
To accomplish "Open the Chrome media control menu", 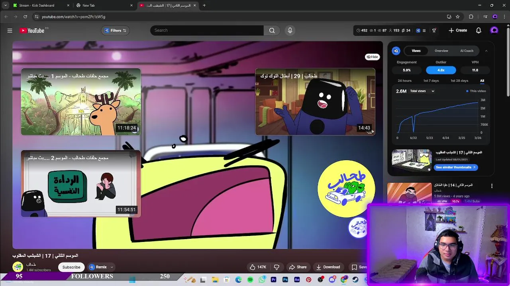I will coord(485,17).
